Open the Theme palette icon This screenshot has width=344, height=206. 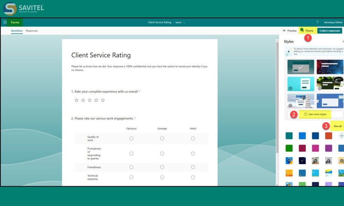[302, 30]
